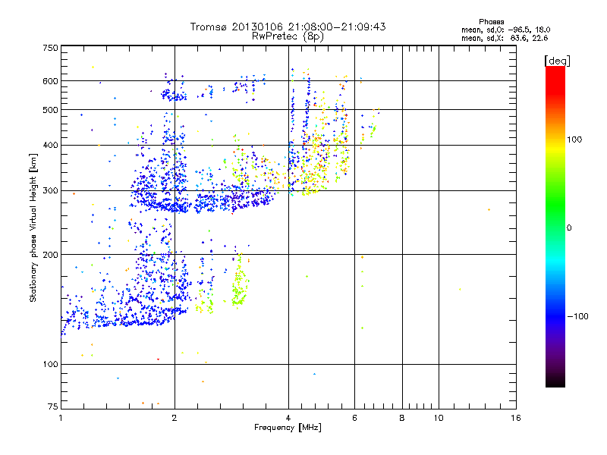Click the x-axis tick label '6'
Image resolution: width=607 pixels, height=455 pixels.
[354, 418]
